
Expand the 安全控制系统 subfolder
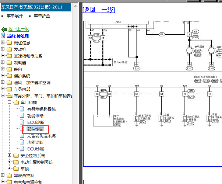point(9,155)
